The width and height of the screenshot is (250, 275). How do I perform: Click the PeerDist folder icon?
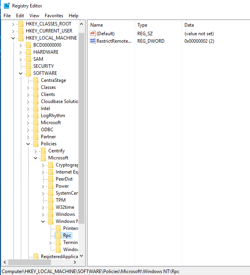[x=51, y=179]
